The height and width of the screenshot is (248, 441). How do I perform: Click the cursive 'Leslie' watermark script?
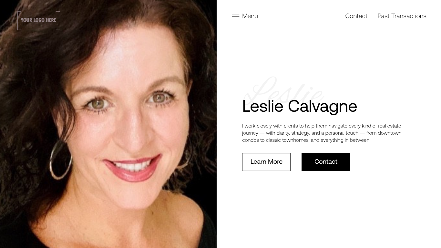pos(283,90)
